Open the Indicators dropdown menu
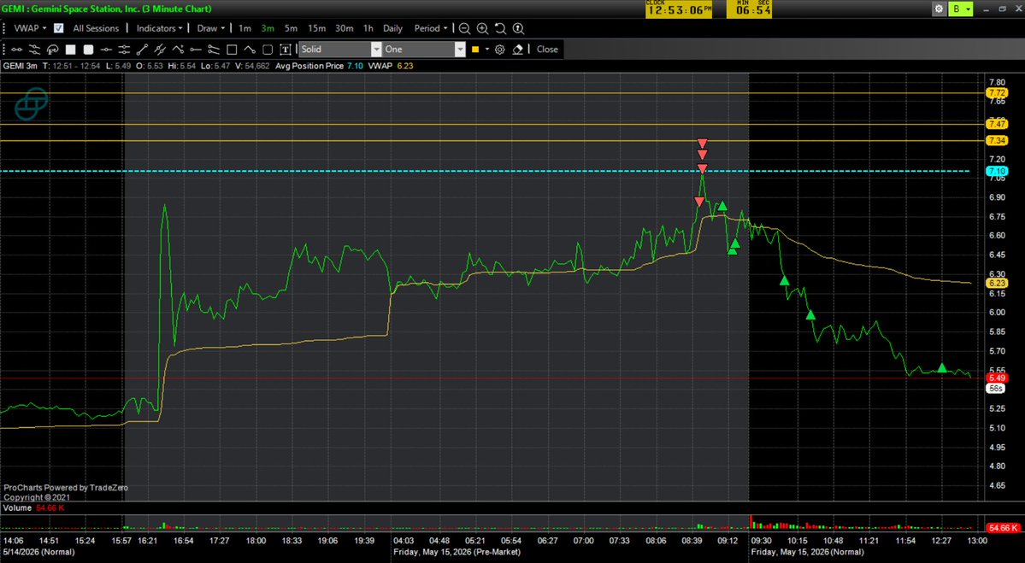 tap(159, 28)
